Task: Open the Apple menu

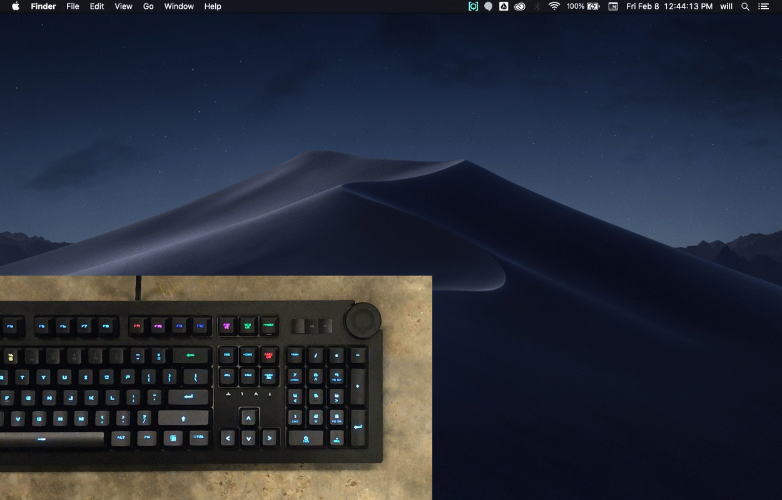Action: (x=15, y=6)
